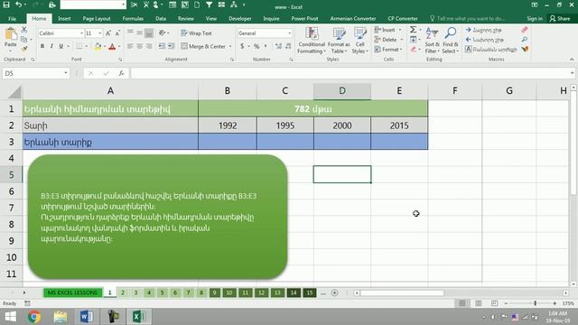Viewport: 578px width, 325px height.
Task: Open the font size dropdown
Action: pyautogui.click(x=100, y=33)
